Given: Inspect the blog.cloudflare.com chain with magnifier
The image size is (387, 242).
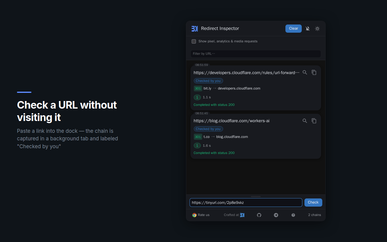Looking at the screenshot, I should tap(305, 121).
